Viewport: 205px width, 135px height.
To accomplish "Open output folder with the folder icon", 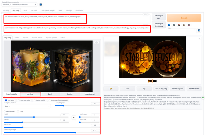I will pos(111,88).
